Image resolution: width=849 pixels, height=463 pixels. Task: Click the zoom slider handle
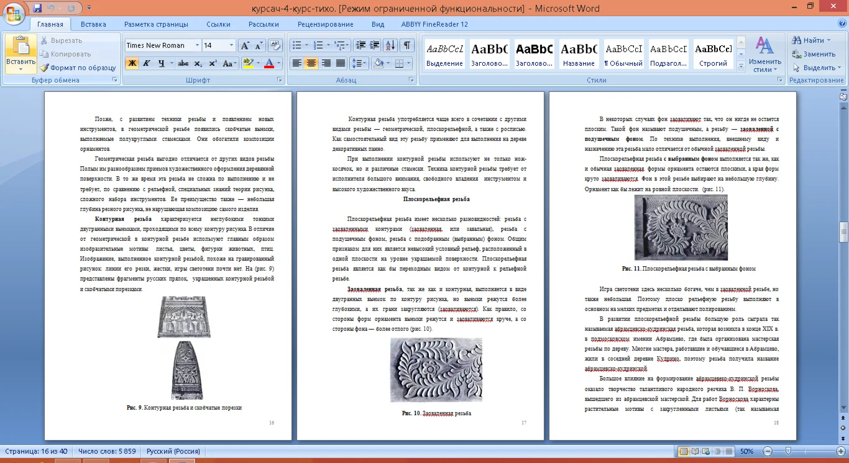pos(788,451)
